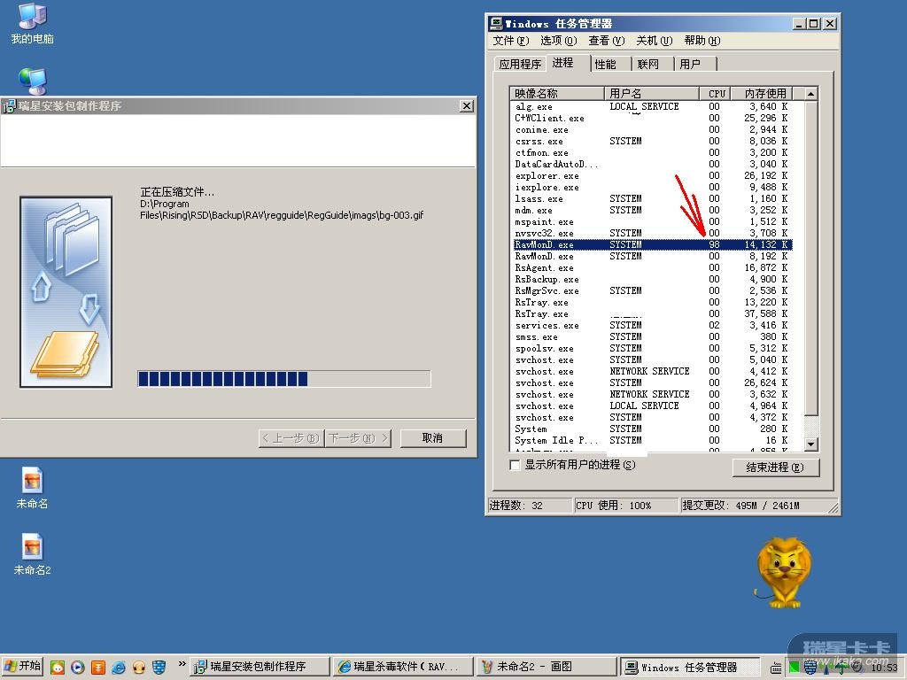Click the Windows 任务管理器 taskbar button
Screen dimensions: 907x680
pos(689,667)
